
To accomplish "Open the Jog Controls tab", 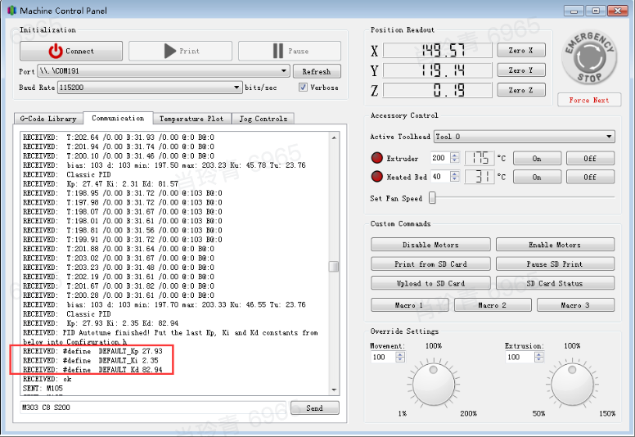I will (263, 119).
